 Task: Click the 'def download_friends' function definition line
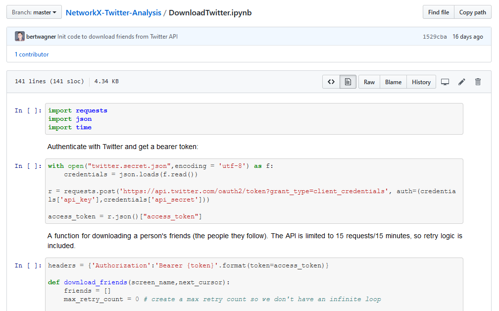139,282
